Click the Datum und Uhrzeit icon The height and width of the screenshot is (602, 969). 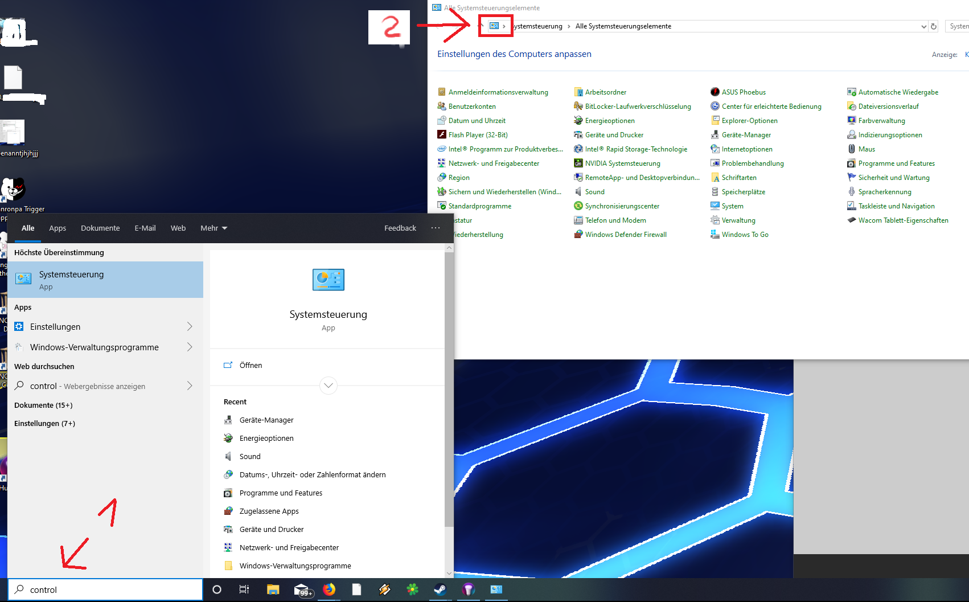442,121
